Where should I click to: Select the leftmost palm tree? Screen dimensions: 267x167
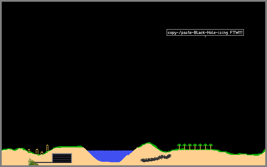pyautogui.click(x=179, y=147)
